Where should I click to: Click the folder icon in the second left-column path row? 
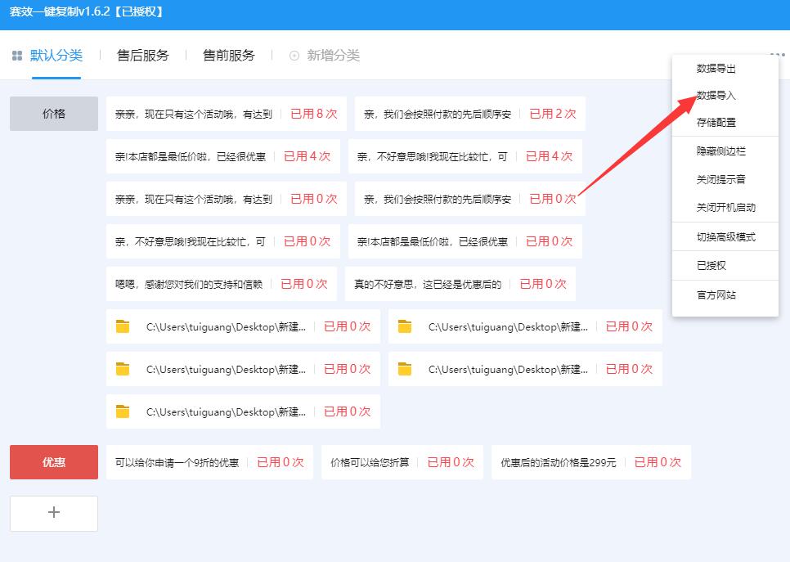point(122,368)
